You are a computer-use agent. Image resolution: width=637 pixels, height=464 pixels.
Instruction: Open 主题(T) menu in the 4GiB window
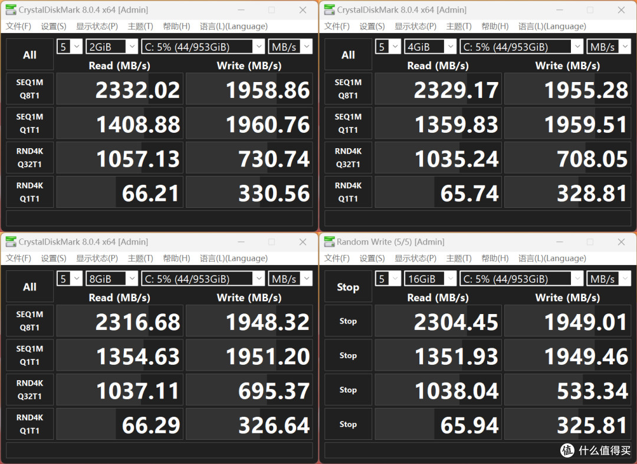pyautogui.click(x=459, y=27)
